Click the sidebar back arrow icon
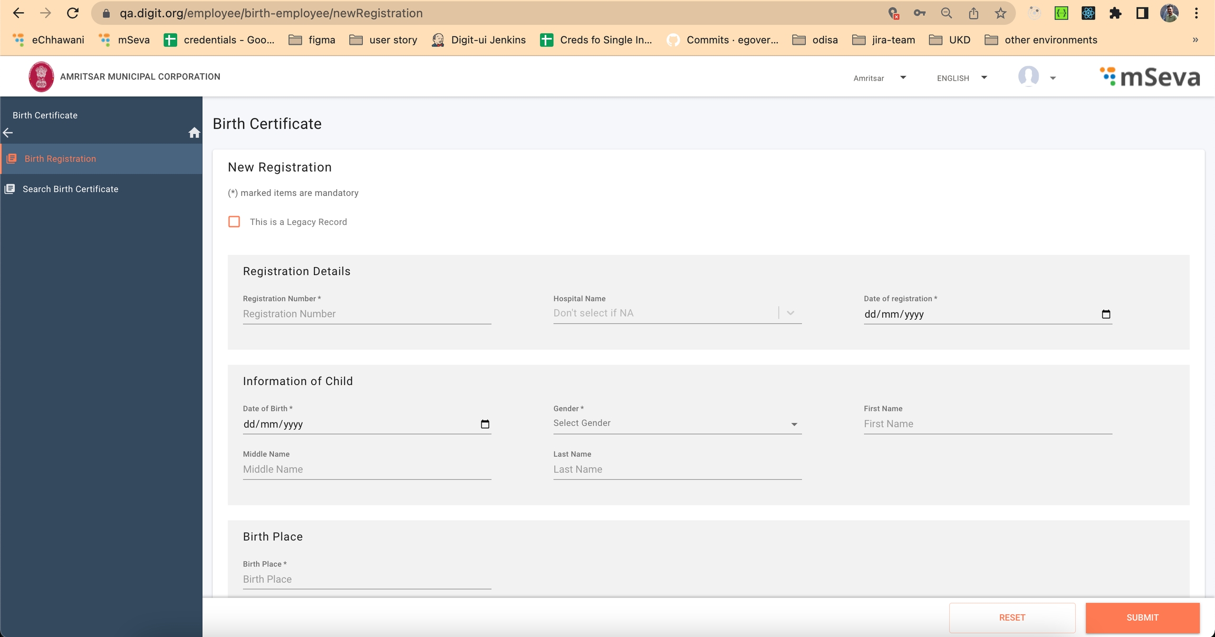Screen dimensions: 1215x637 (x=8, y=133)
